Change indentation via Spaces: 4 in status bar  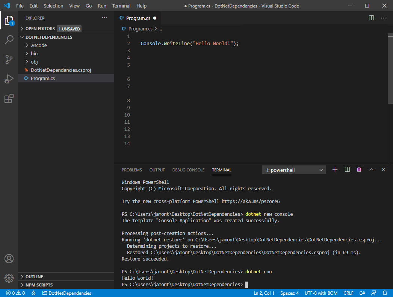click(x=289, y=293)
